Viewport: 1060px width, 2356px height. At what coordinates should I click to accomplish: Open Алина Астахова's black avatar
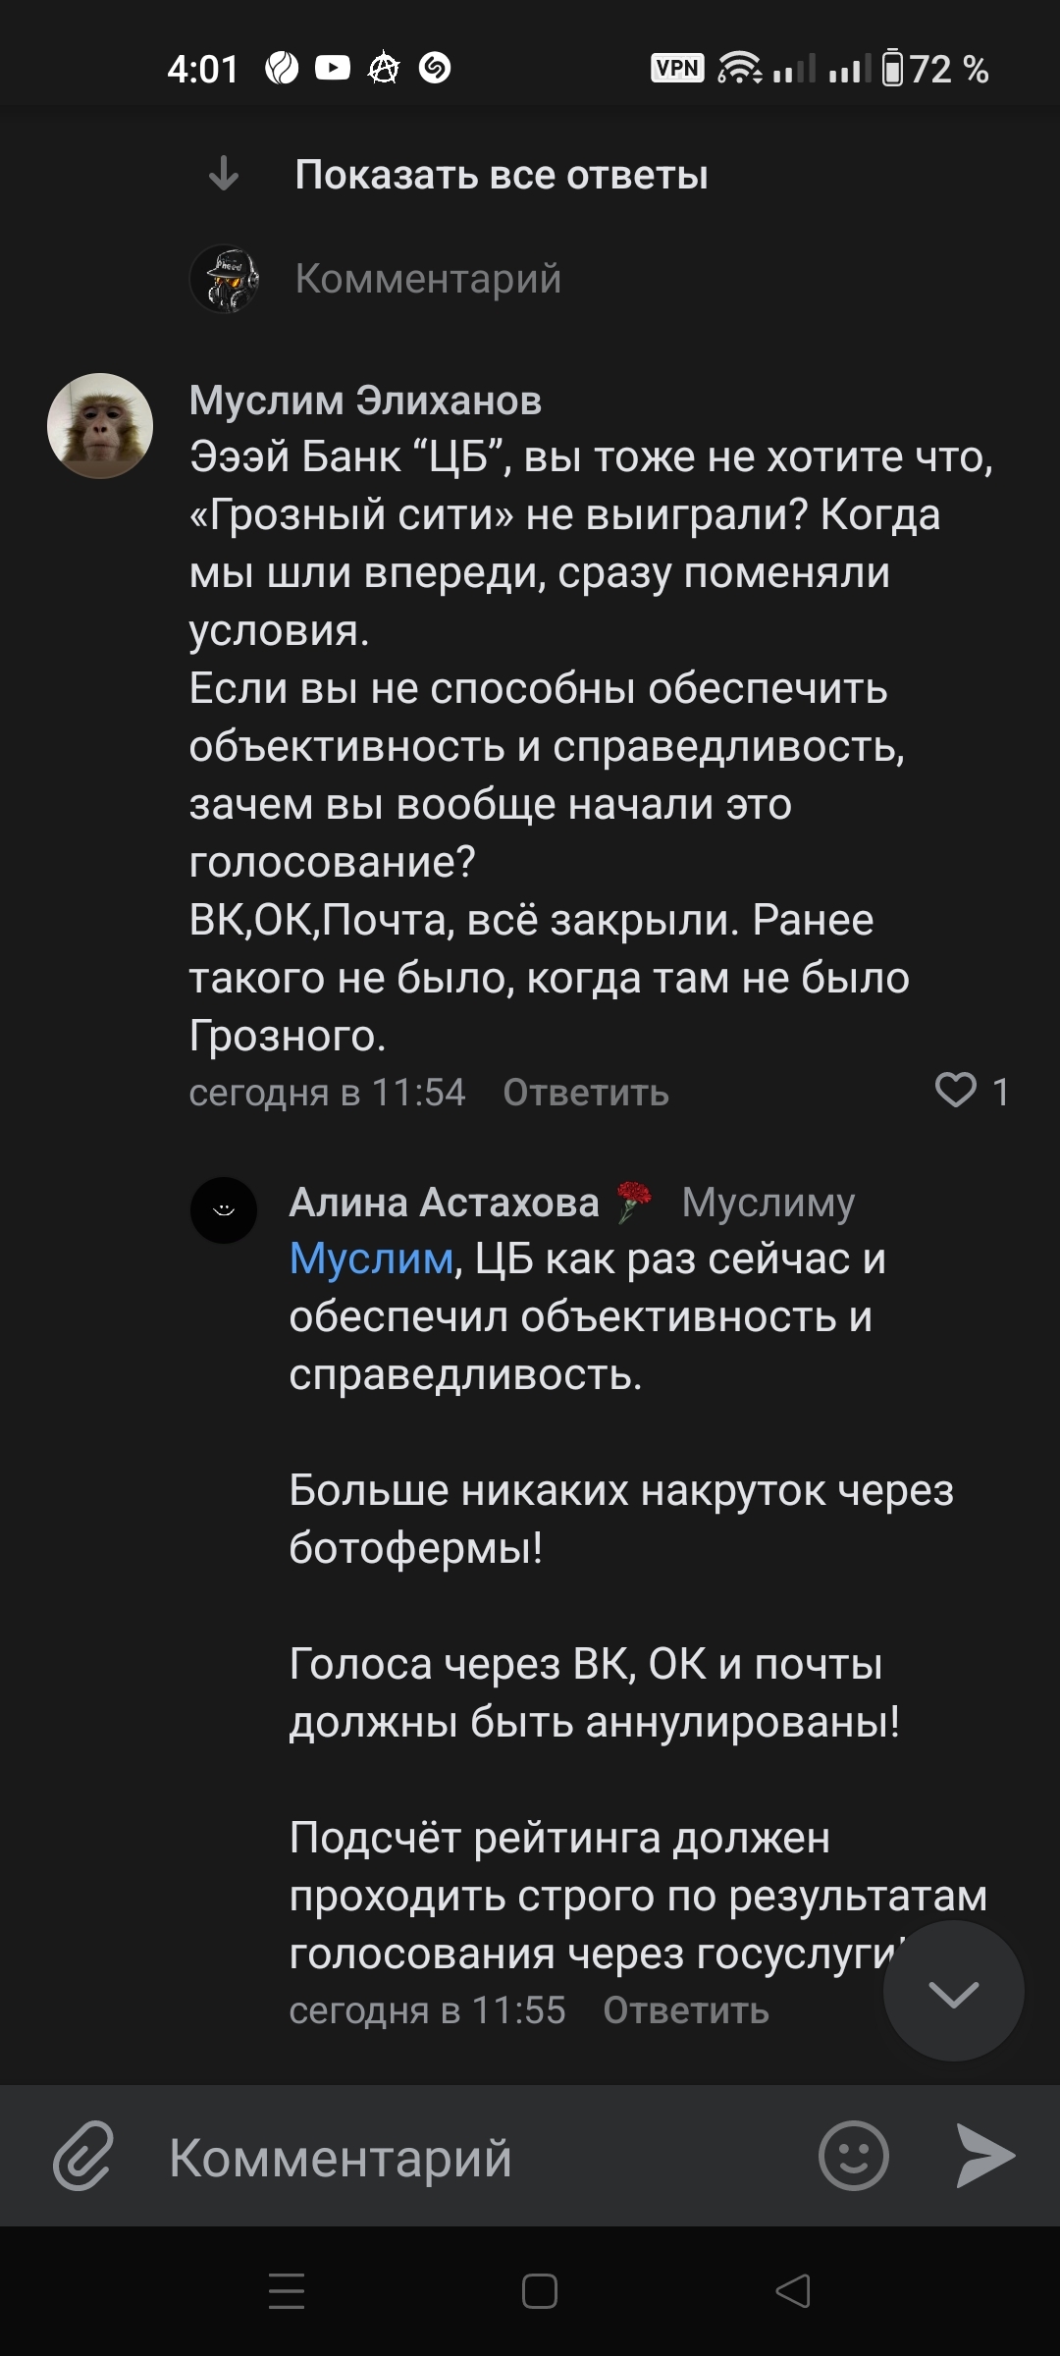(x=224, y=1209)
